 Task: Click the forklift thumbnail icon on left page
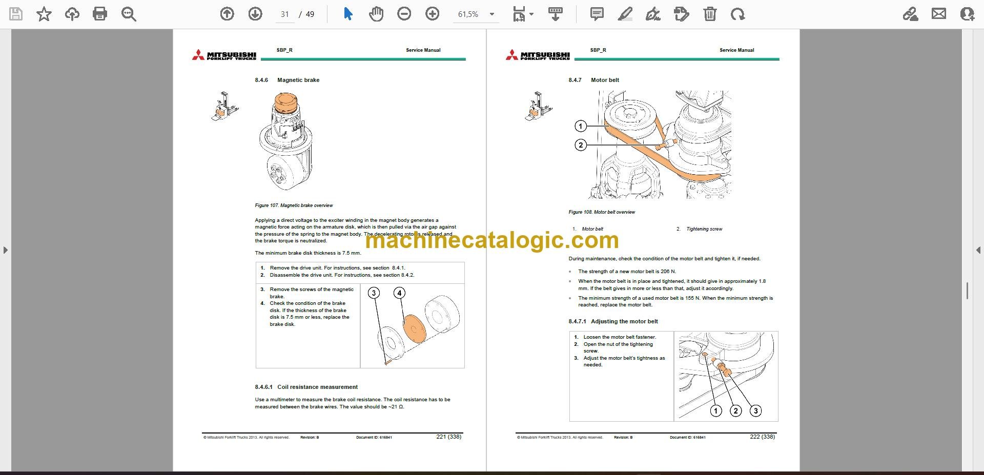[x=224, y=106]
